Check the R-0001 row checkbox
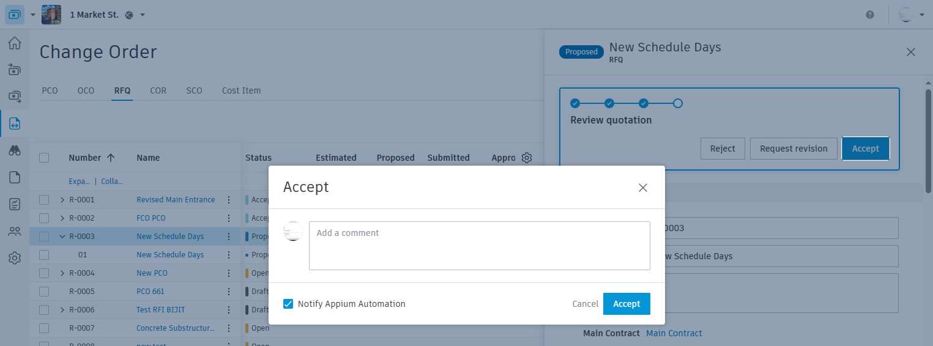Viewport: 933px width, 346px height. point(44,200)
